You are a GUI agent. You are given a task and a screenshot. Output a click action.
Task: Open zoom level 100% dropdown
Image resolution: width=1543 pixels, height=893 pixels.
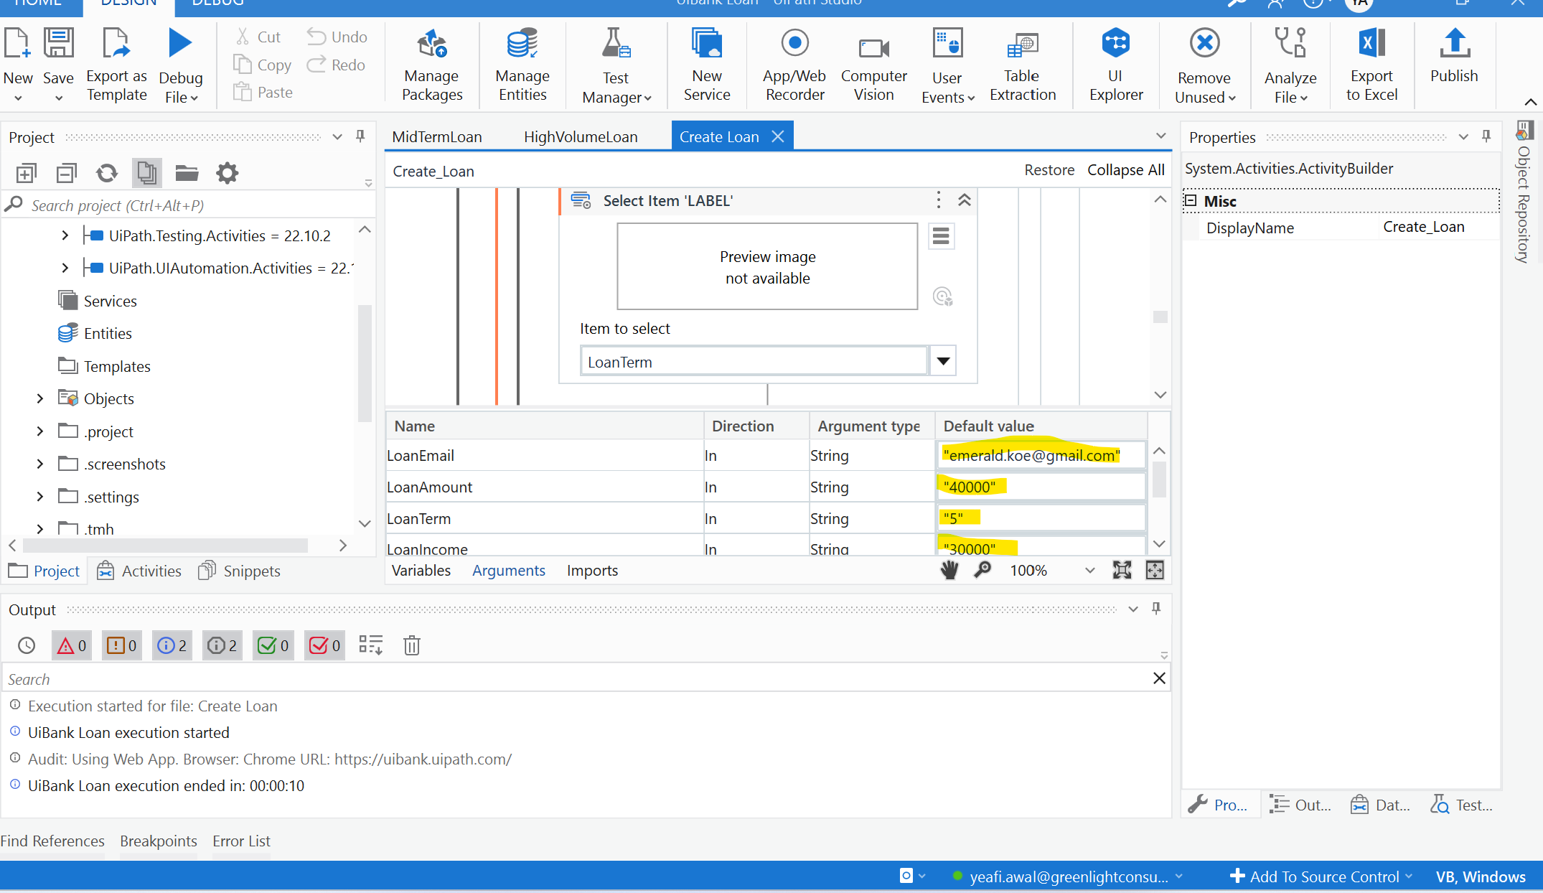1089,571
